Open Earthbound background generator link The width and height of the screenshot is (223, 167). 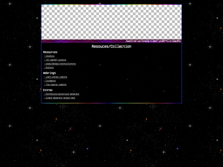click(62, 94)
